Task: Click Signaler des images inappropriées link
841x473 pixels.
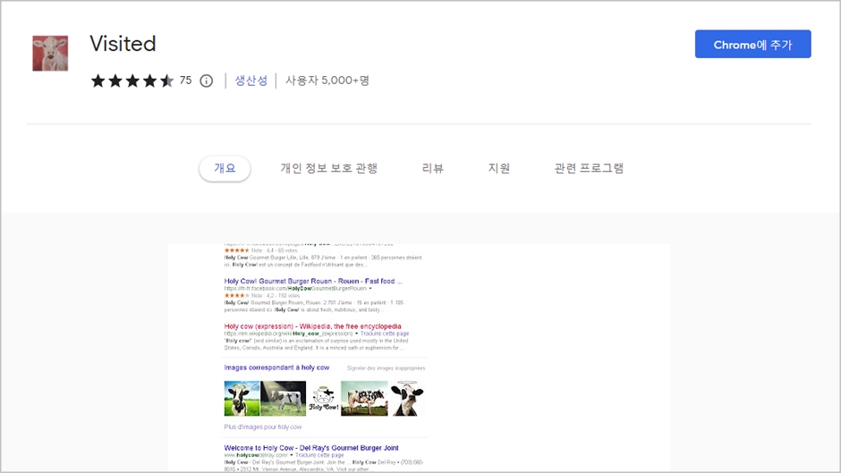Action: pos(387,367)
